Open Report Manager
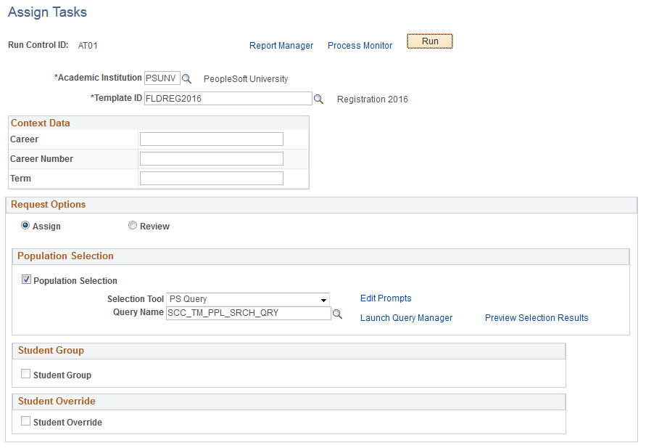This screenshot has height=448, width=646. (x=281, y=45)
